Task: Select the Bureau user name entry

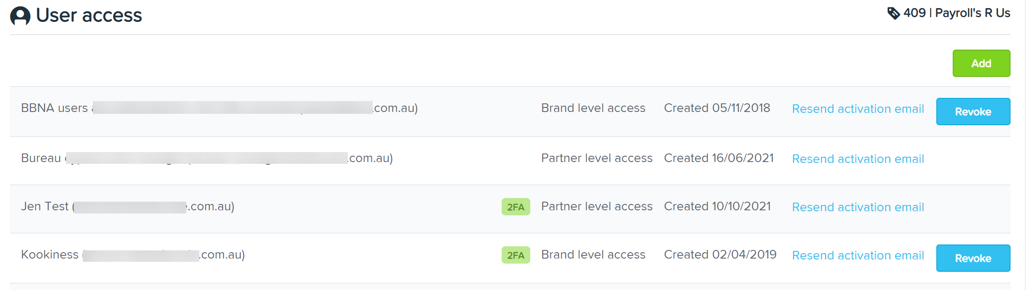Action: tap(207, 158)
